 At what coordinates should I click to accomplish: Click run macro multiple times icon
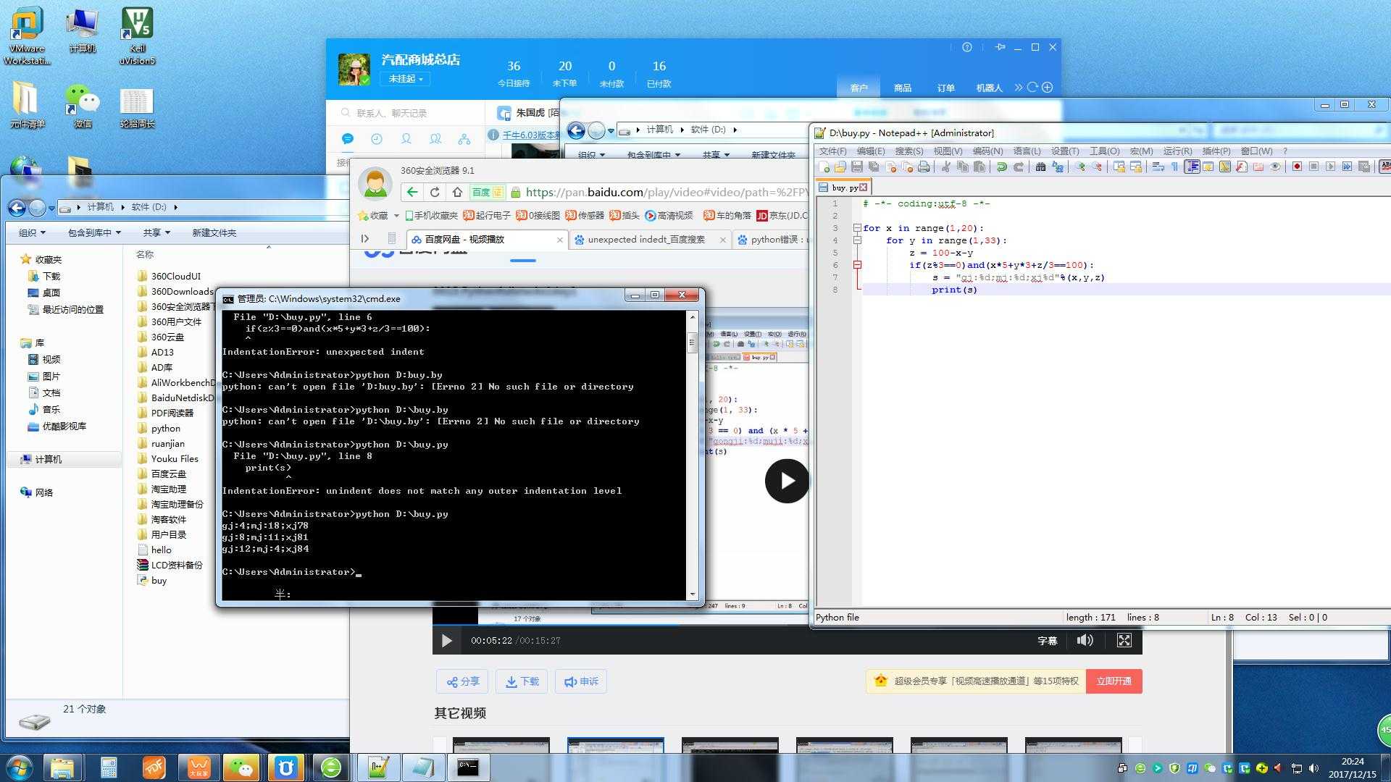tap(1348, 167)
